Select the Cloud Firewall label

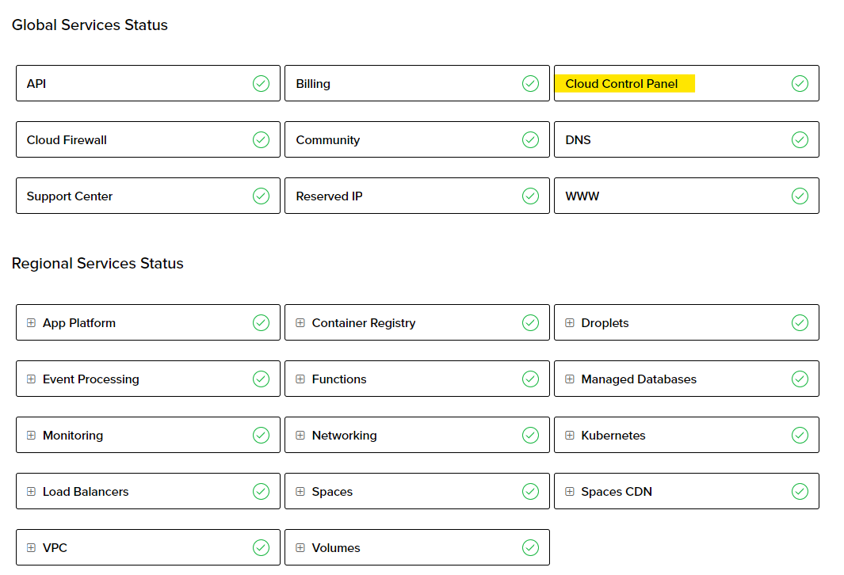point(67,140)
